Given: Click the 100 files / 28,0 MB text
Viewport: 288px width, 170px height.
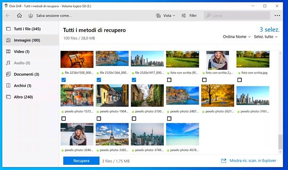Looking at the screenshot, I should [79, 38].
